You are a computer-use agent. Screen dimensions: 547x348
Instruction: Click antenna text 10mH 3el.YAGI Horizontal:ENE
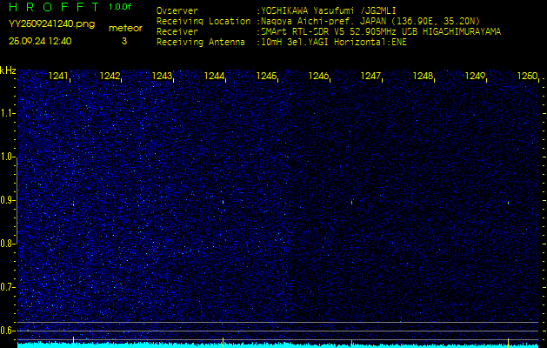pyautogui.click(x=334, y=43)
